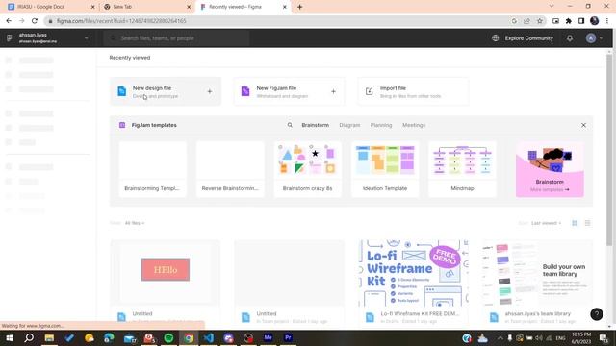This screenshot has height=346, width=616.
Task: Switch to list view
Action: (x=587, y=223)
